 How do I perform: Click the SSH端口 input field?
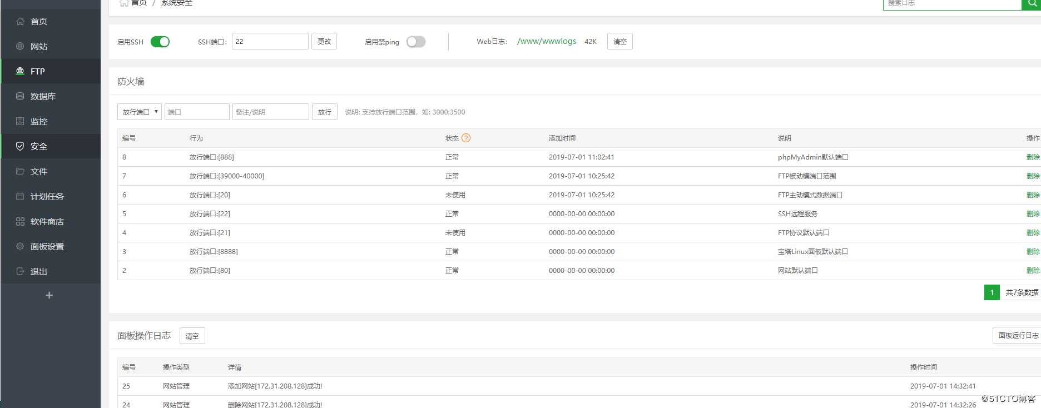pos(270,41)
